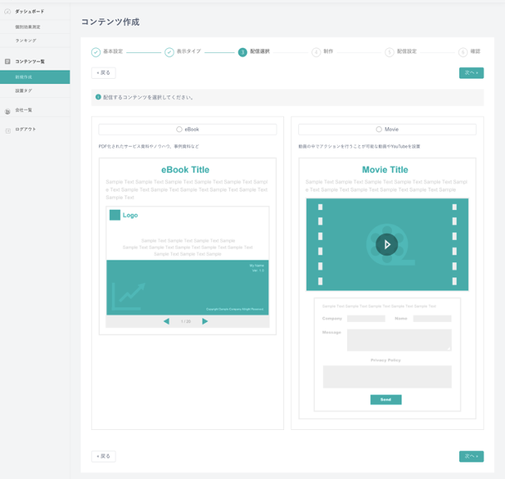This screenshot has width=505, height=479.
Task: Open ランキング in the sidebar
Action: point(26,41)
